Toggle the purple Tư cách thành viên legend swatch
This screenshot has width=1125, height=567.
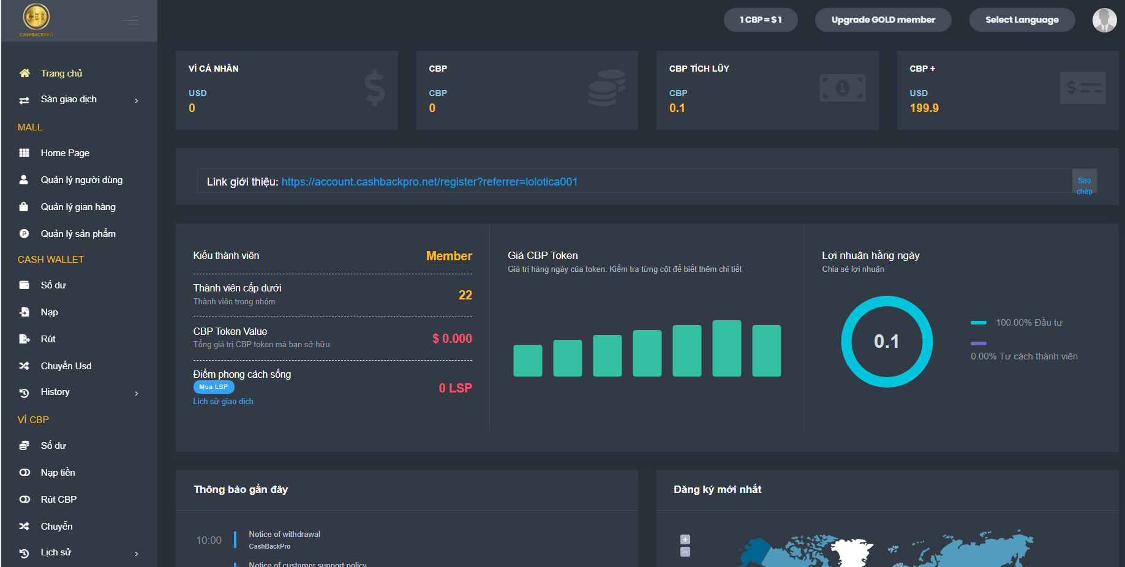click(x=979, y=344)
